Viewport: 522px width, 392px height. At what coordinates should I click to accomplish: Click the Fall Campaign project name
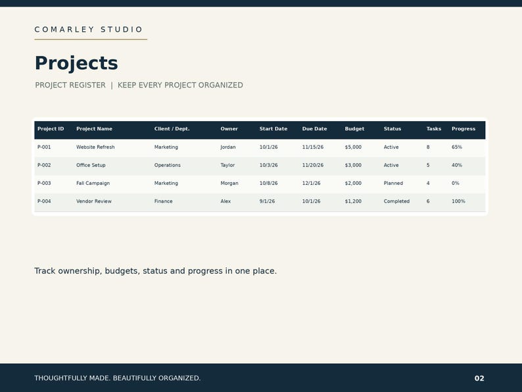(93, 184)
